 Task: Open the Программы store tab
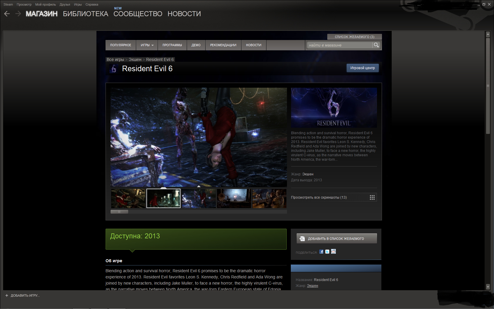(x=172, y=45)
